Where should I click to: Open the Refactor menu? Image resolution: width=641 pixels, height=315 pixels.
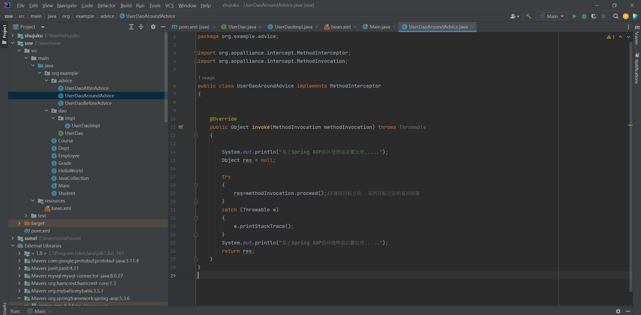[106, 5]
